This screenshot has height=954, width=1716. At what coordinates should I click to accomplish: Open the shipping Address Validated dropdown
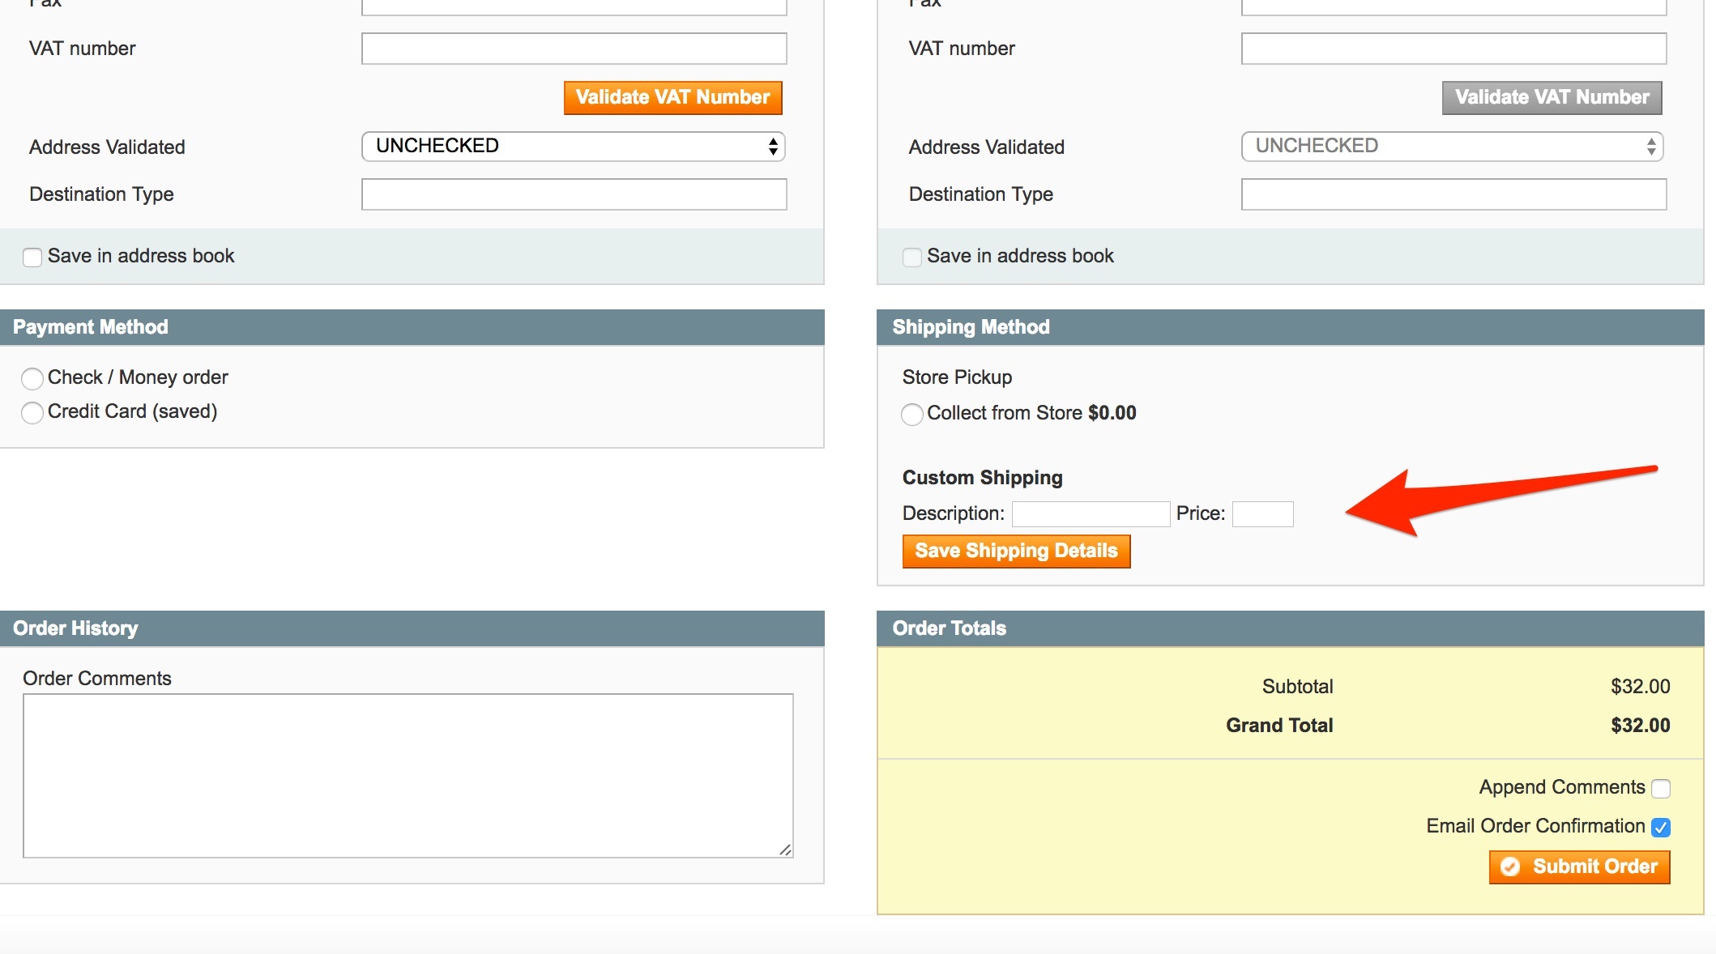click(1452, 147)
